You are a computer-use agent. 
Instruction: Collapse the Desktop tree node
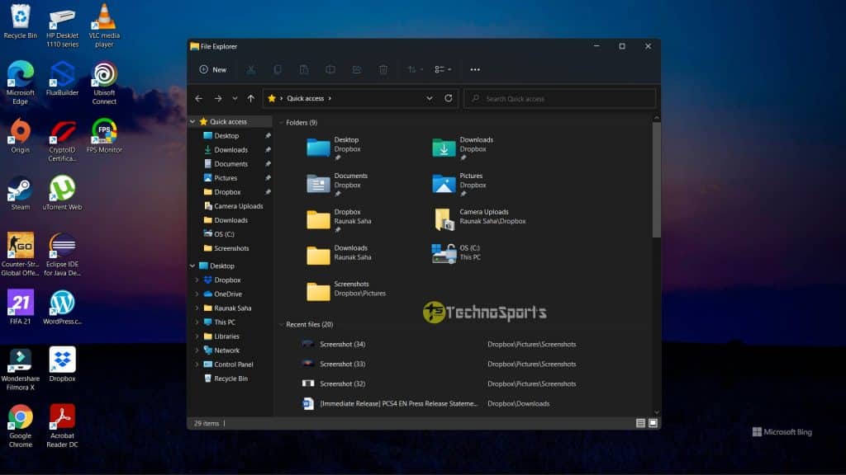pos(192,266)
